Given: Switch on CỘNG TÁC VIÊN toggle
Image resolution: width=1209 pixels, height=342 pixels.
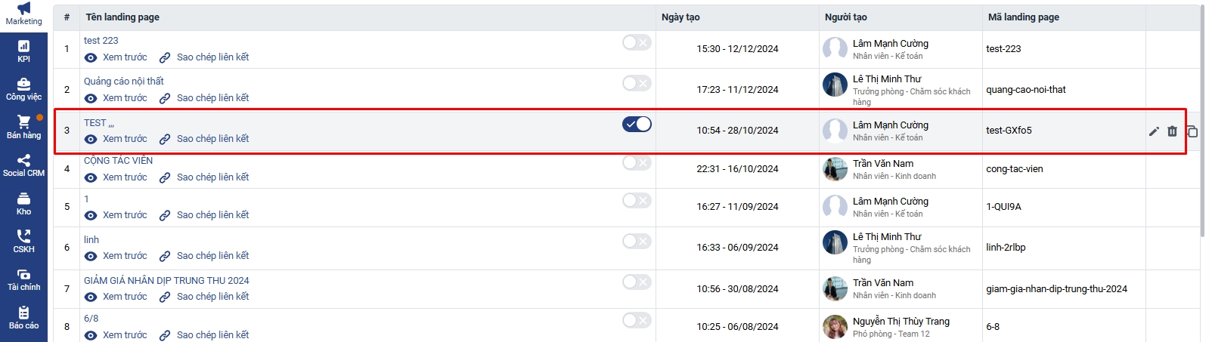Looking at the screenshot, I should click(x=637, y=162).
